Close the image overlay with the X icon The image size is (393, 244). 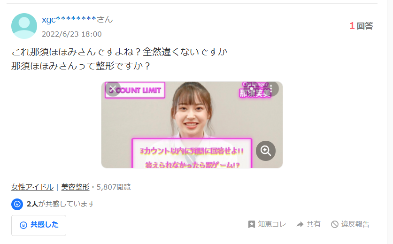[x=113, y=89]
